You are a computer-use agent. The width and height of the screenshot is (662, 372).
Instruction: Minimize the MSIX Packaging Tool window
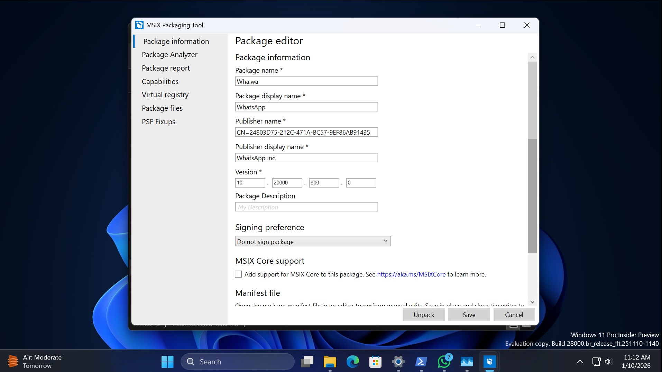click(x=478, y=25)
